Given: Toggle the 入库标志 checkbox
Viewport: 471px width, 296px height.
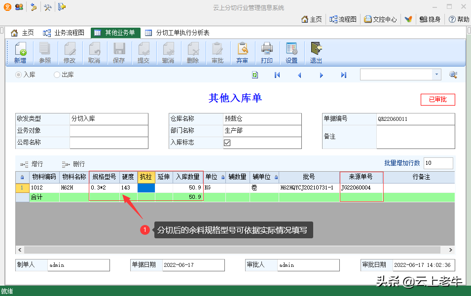Looking at the screenshot, I should 227,143.
